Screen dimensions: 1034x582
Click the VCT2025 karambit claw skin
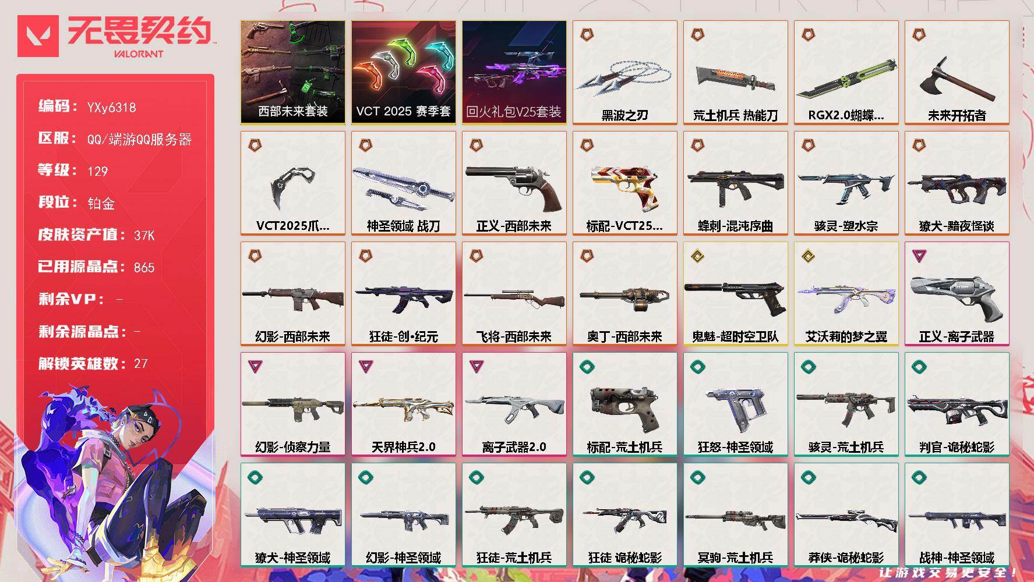tap(292, 183)
